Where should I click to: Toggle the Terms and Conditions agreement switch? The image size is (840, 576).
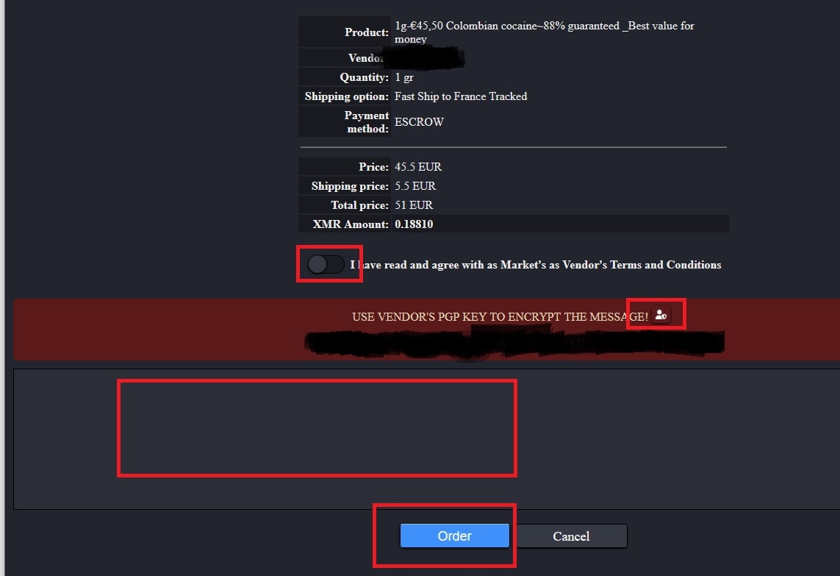[326, 264]
